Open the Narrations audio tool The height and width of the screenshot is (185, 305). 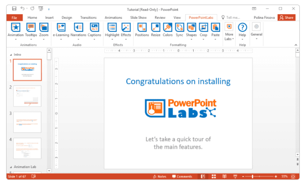click(78, 27)
